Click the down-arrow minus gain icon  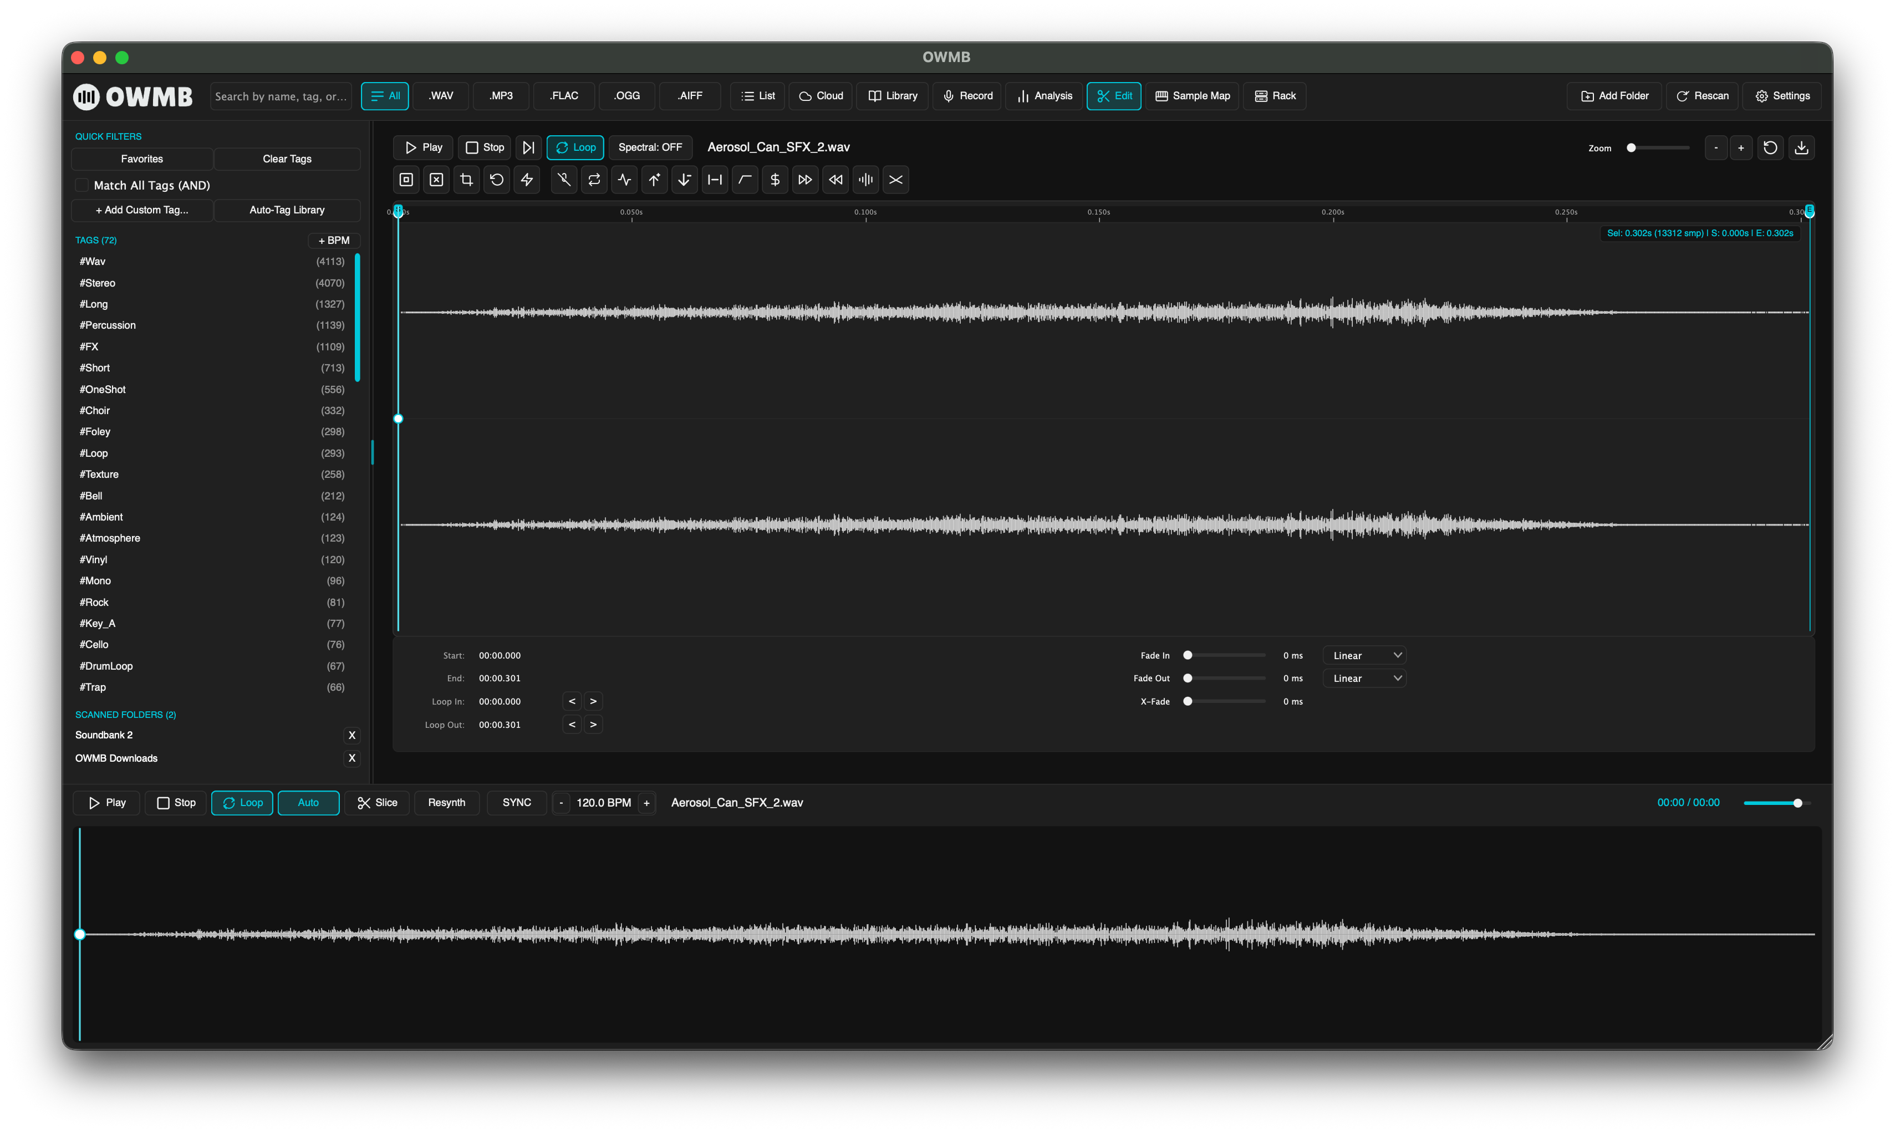pos(684,180)
